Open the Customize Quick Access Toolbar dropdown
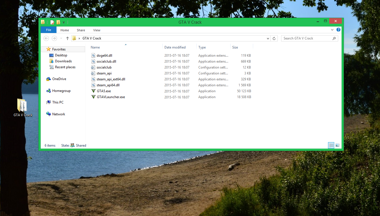Screen dimensions: 380x216 coord(64,22)
